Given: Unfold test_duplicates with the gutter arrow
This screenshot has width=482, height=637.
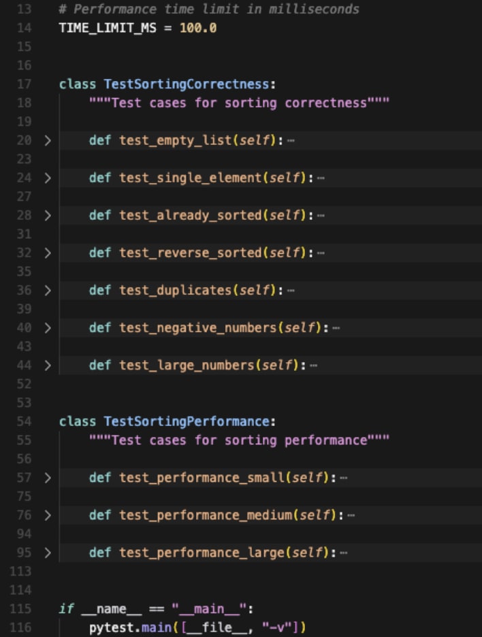Looking at the screenshot, I should coord(47,291).
